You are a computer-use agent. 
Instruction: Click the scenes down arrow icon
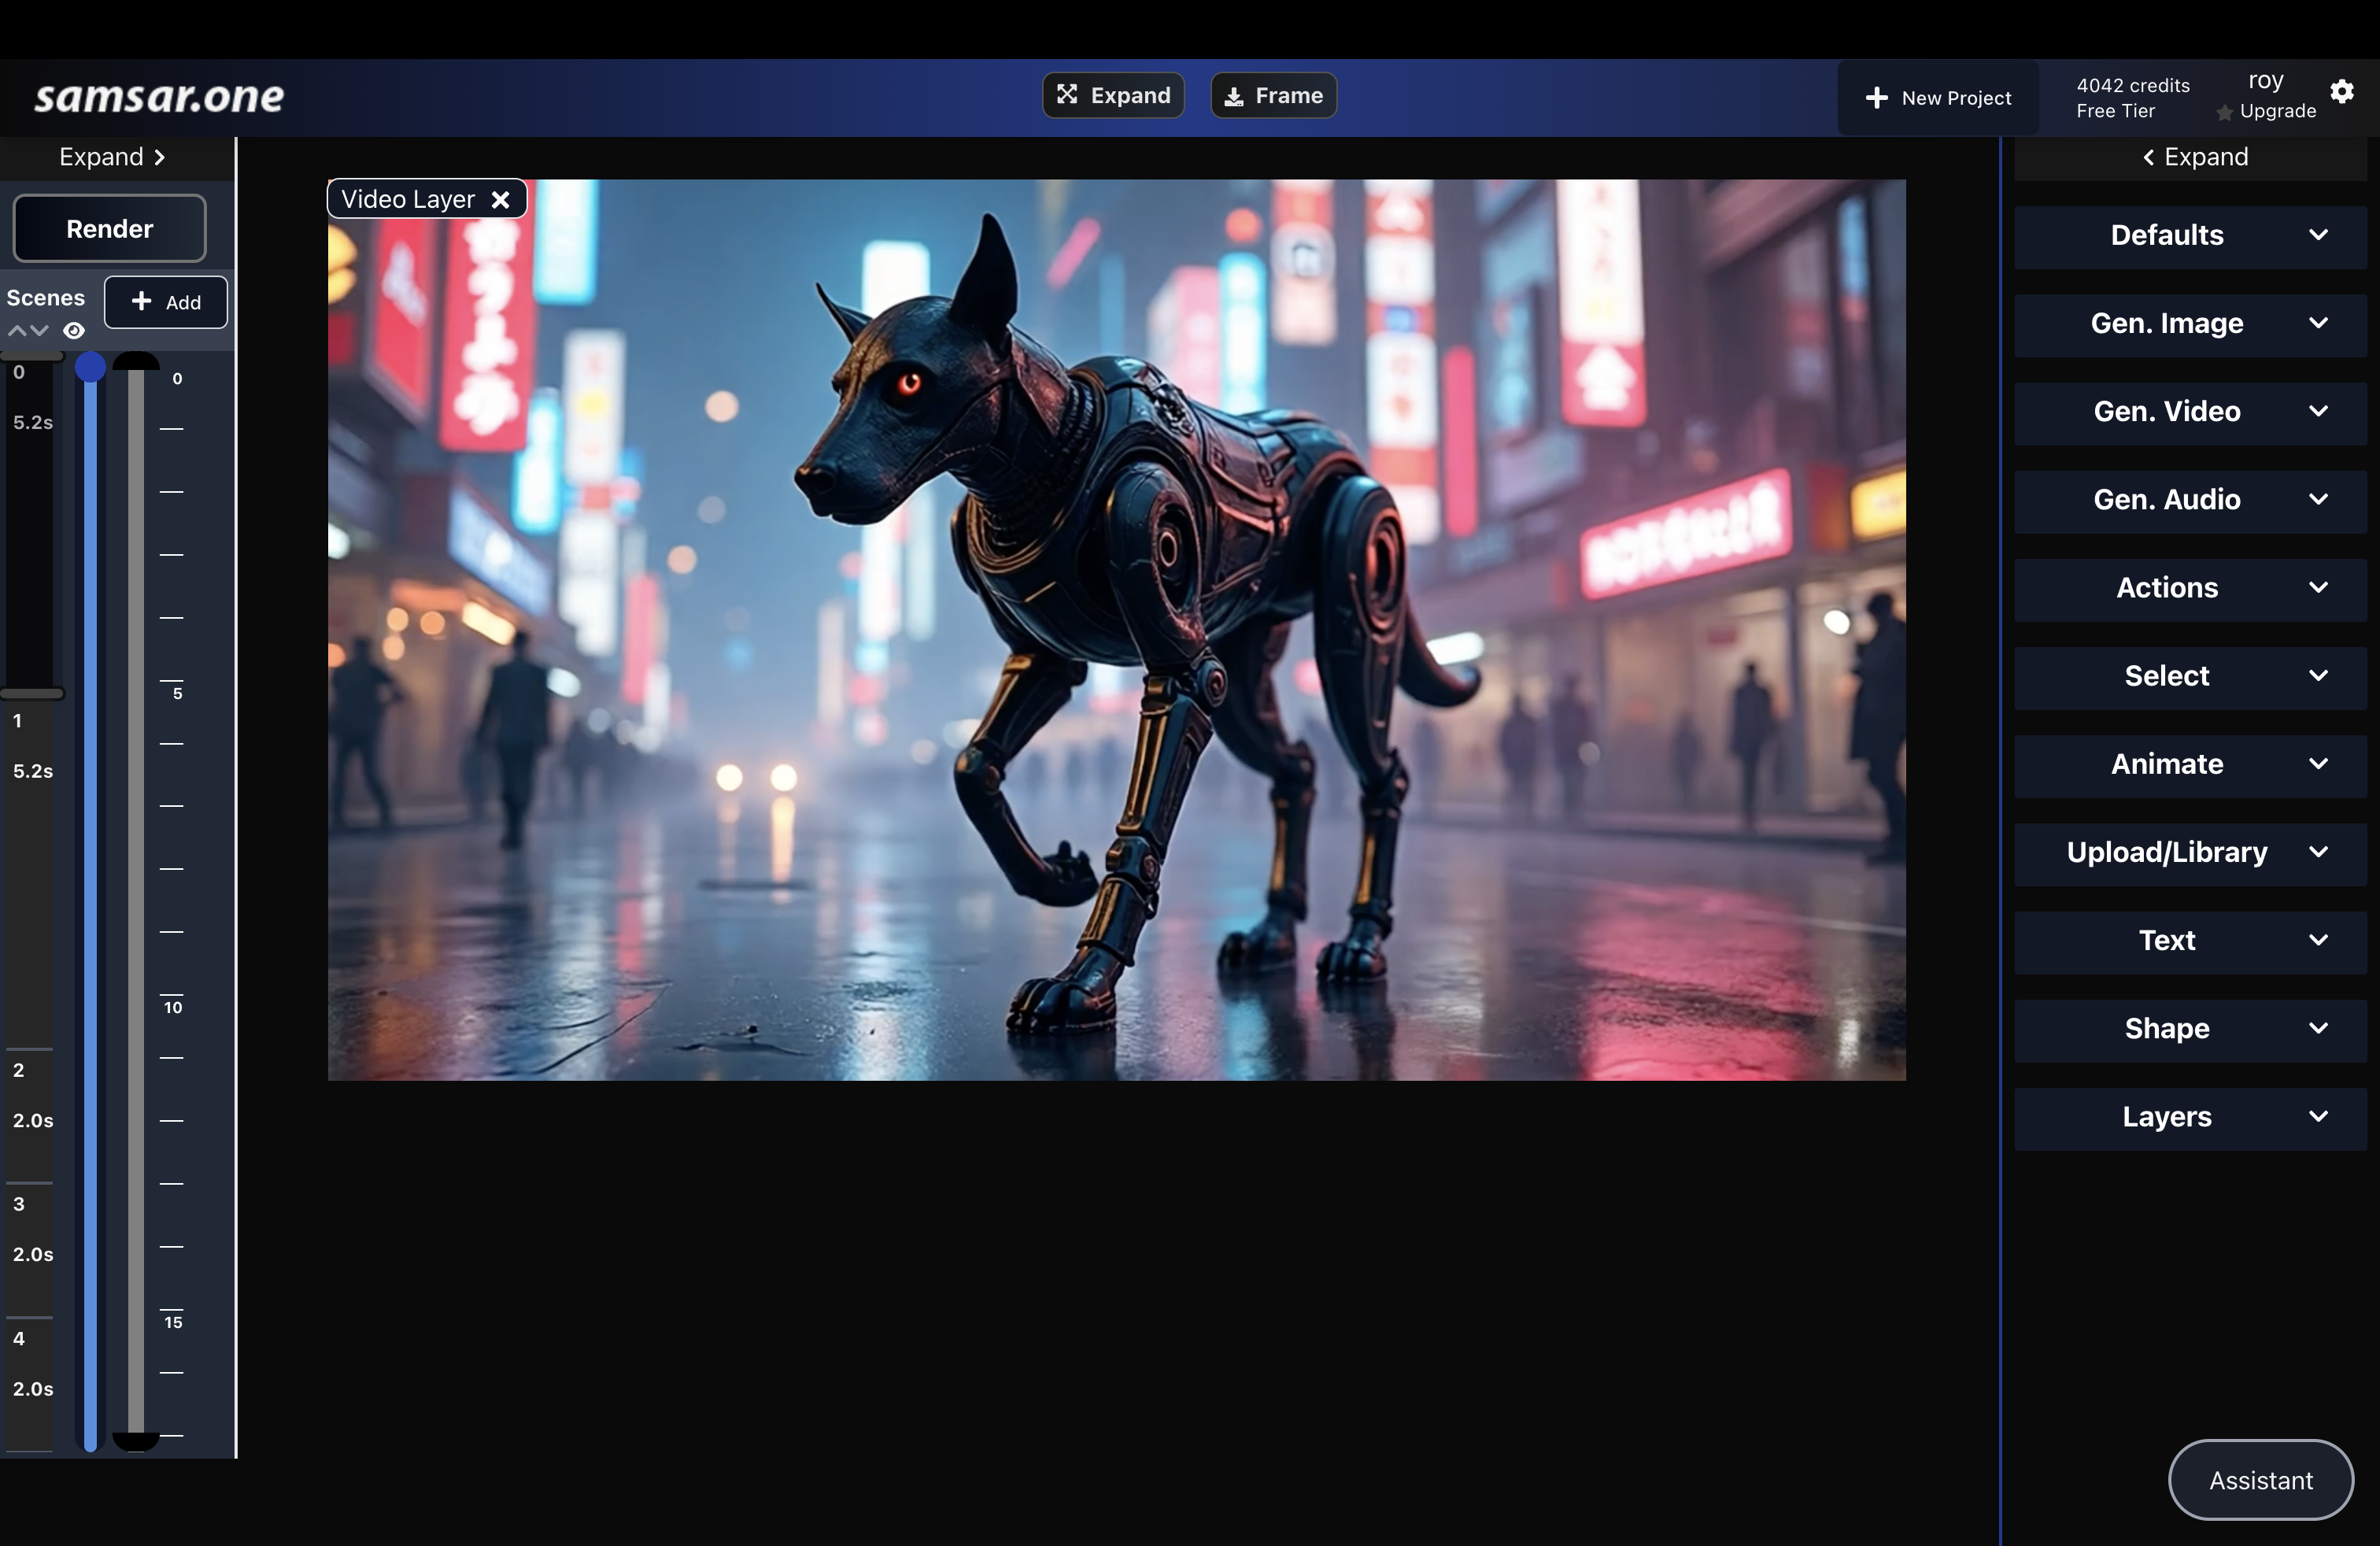[x=39, y=331]
